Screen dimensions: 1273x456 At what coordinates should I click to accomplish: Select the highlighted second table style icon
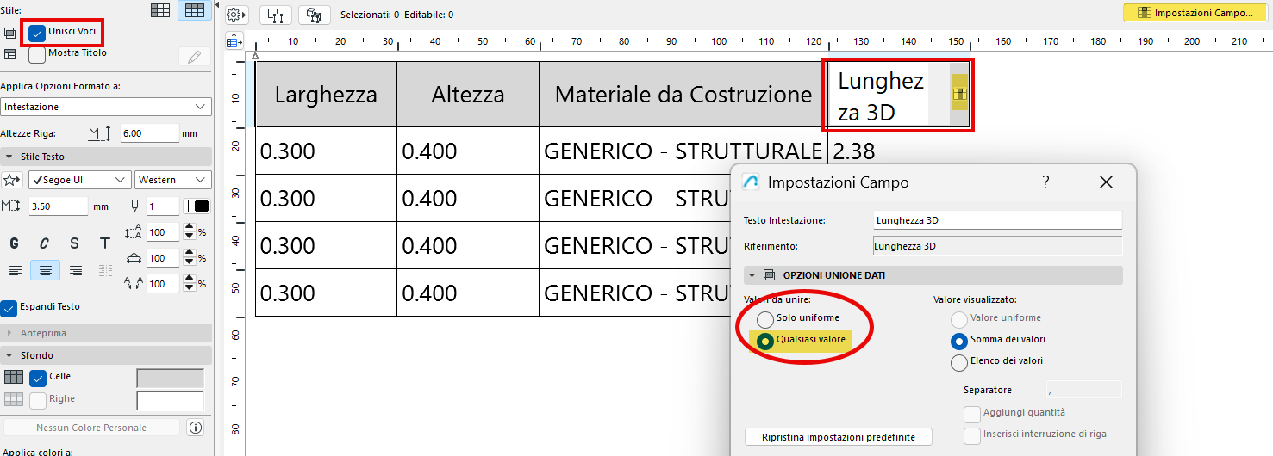(195, 11)
